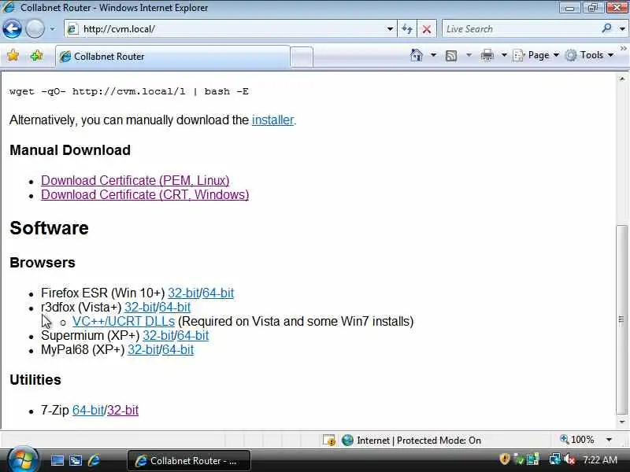Viewport: 630px width, 472px height.
Task: Download r3dfox 32-bit
Action: click(x=140, y=307)
